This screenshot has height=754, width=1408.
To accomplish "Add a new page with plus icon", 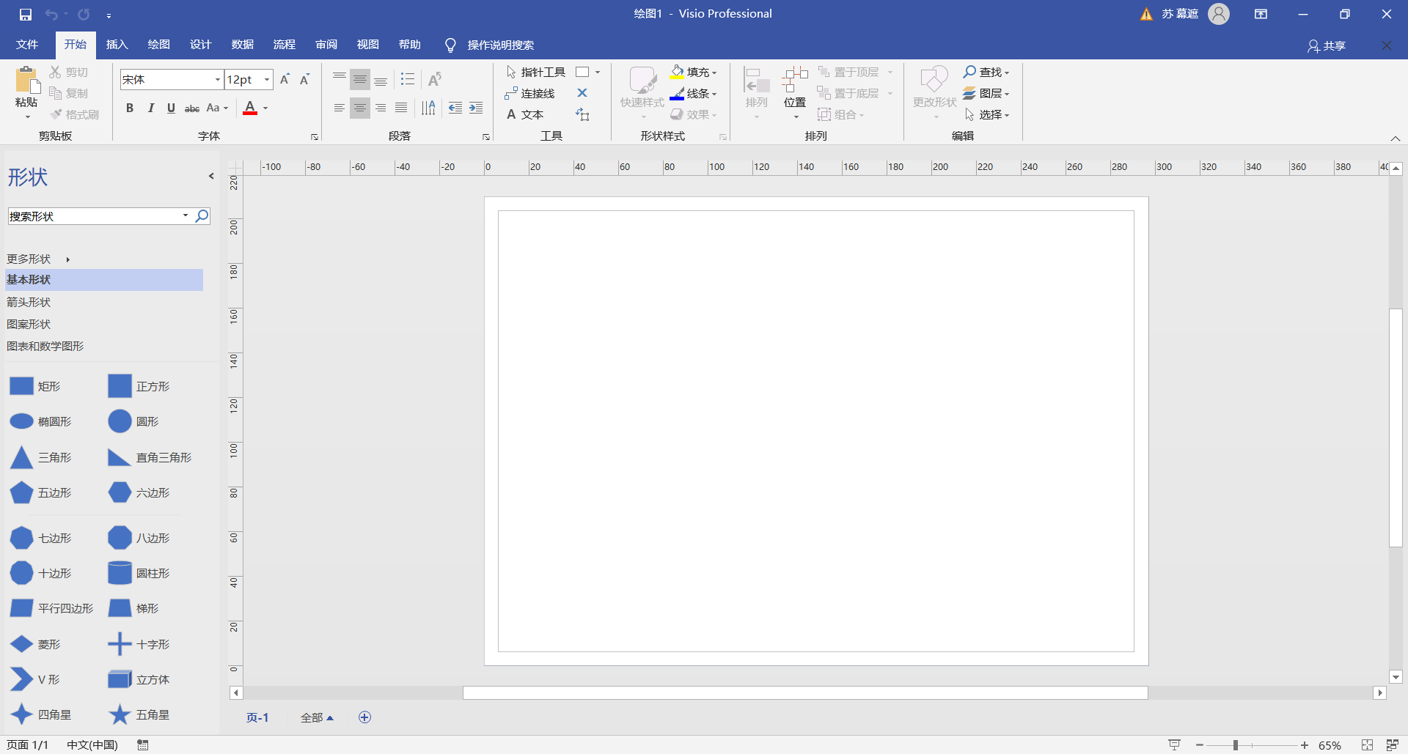I will 364,717.
